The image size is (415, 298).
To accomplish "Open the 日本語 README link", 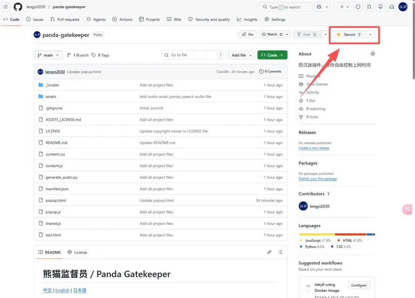I will coord(80,290).
